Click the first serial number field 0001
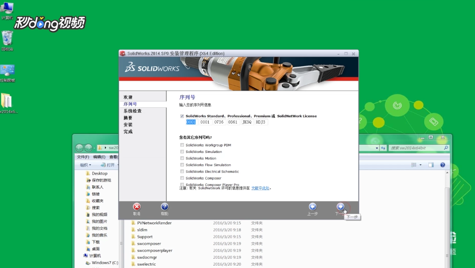 [x=191, y=122]
